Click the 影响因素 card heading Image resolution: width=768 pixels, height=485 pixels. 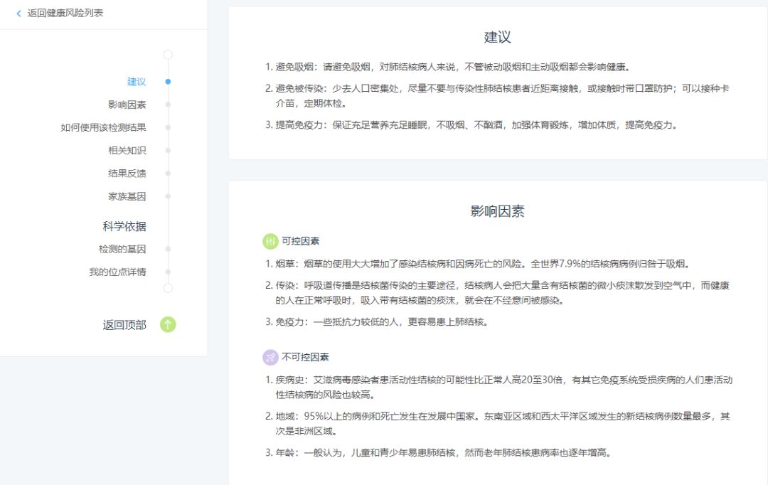(x=497, y=211)
